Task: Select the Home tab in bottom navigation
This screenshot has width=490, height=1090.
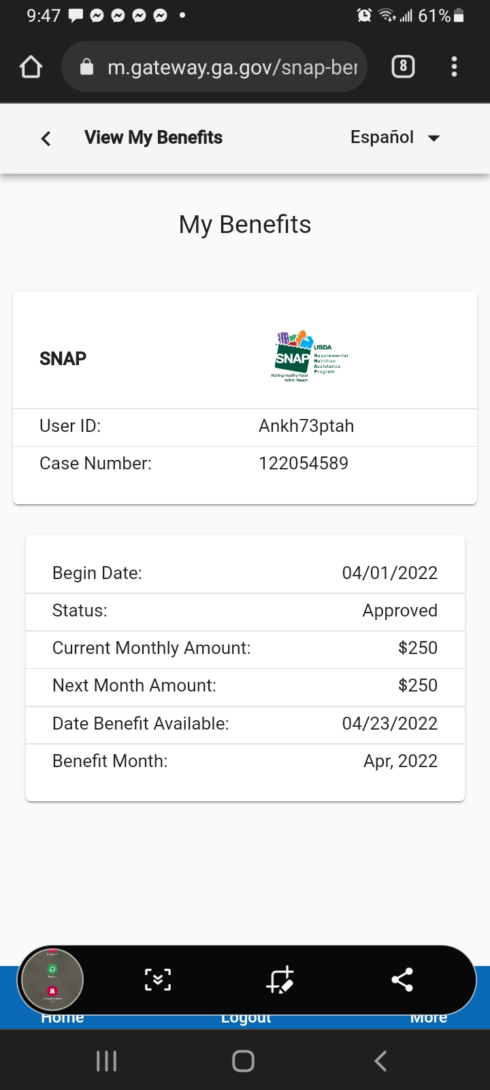Action: click(63, 1018)
